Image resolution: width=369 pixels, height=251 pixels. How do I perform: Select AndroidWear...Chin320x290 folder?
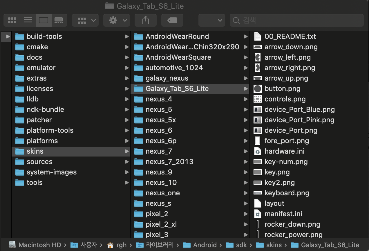coord(190,47)
